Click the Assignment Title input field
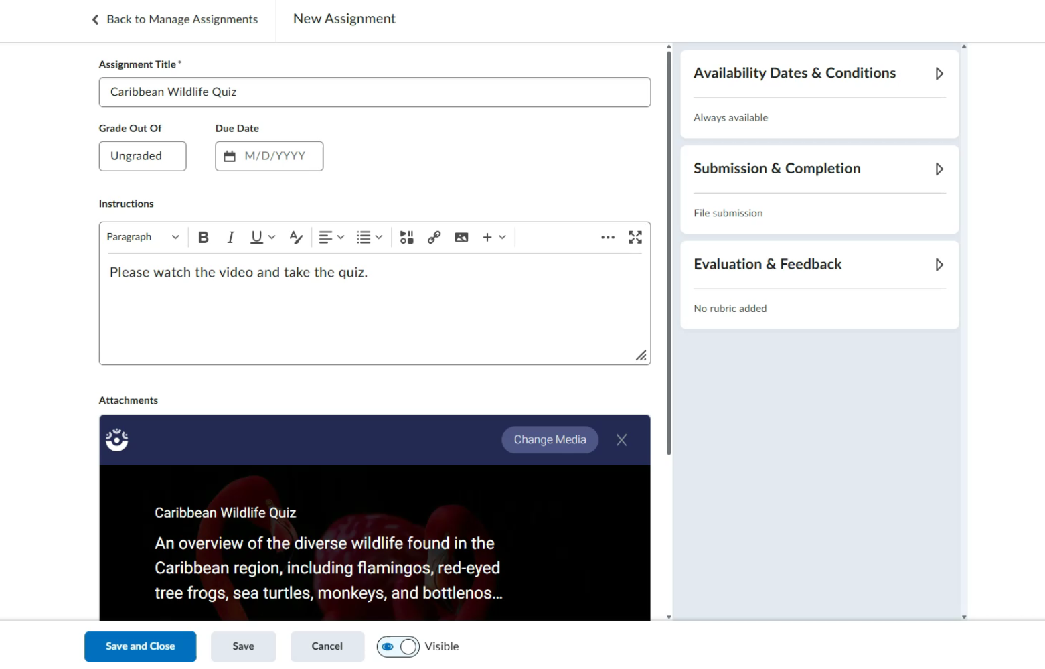Viewport: 1045px width, 669px height. point(375,92)
